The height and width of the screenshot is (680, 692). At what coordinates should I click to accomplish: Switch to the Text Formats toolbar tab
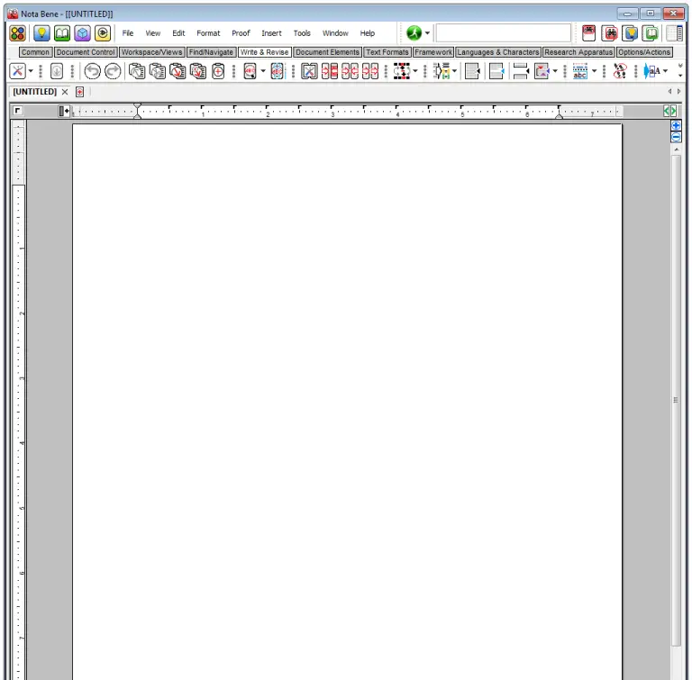[387, 52]
